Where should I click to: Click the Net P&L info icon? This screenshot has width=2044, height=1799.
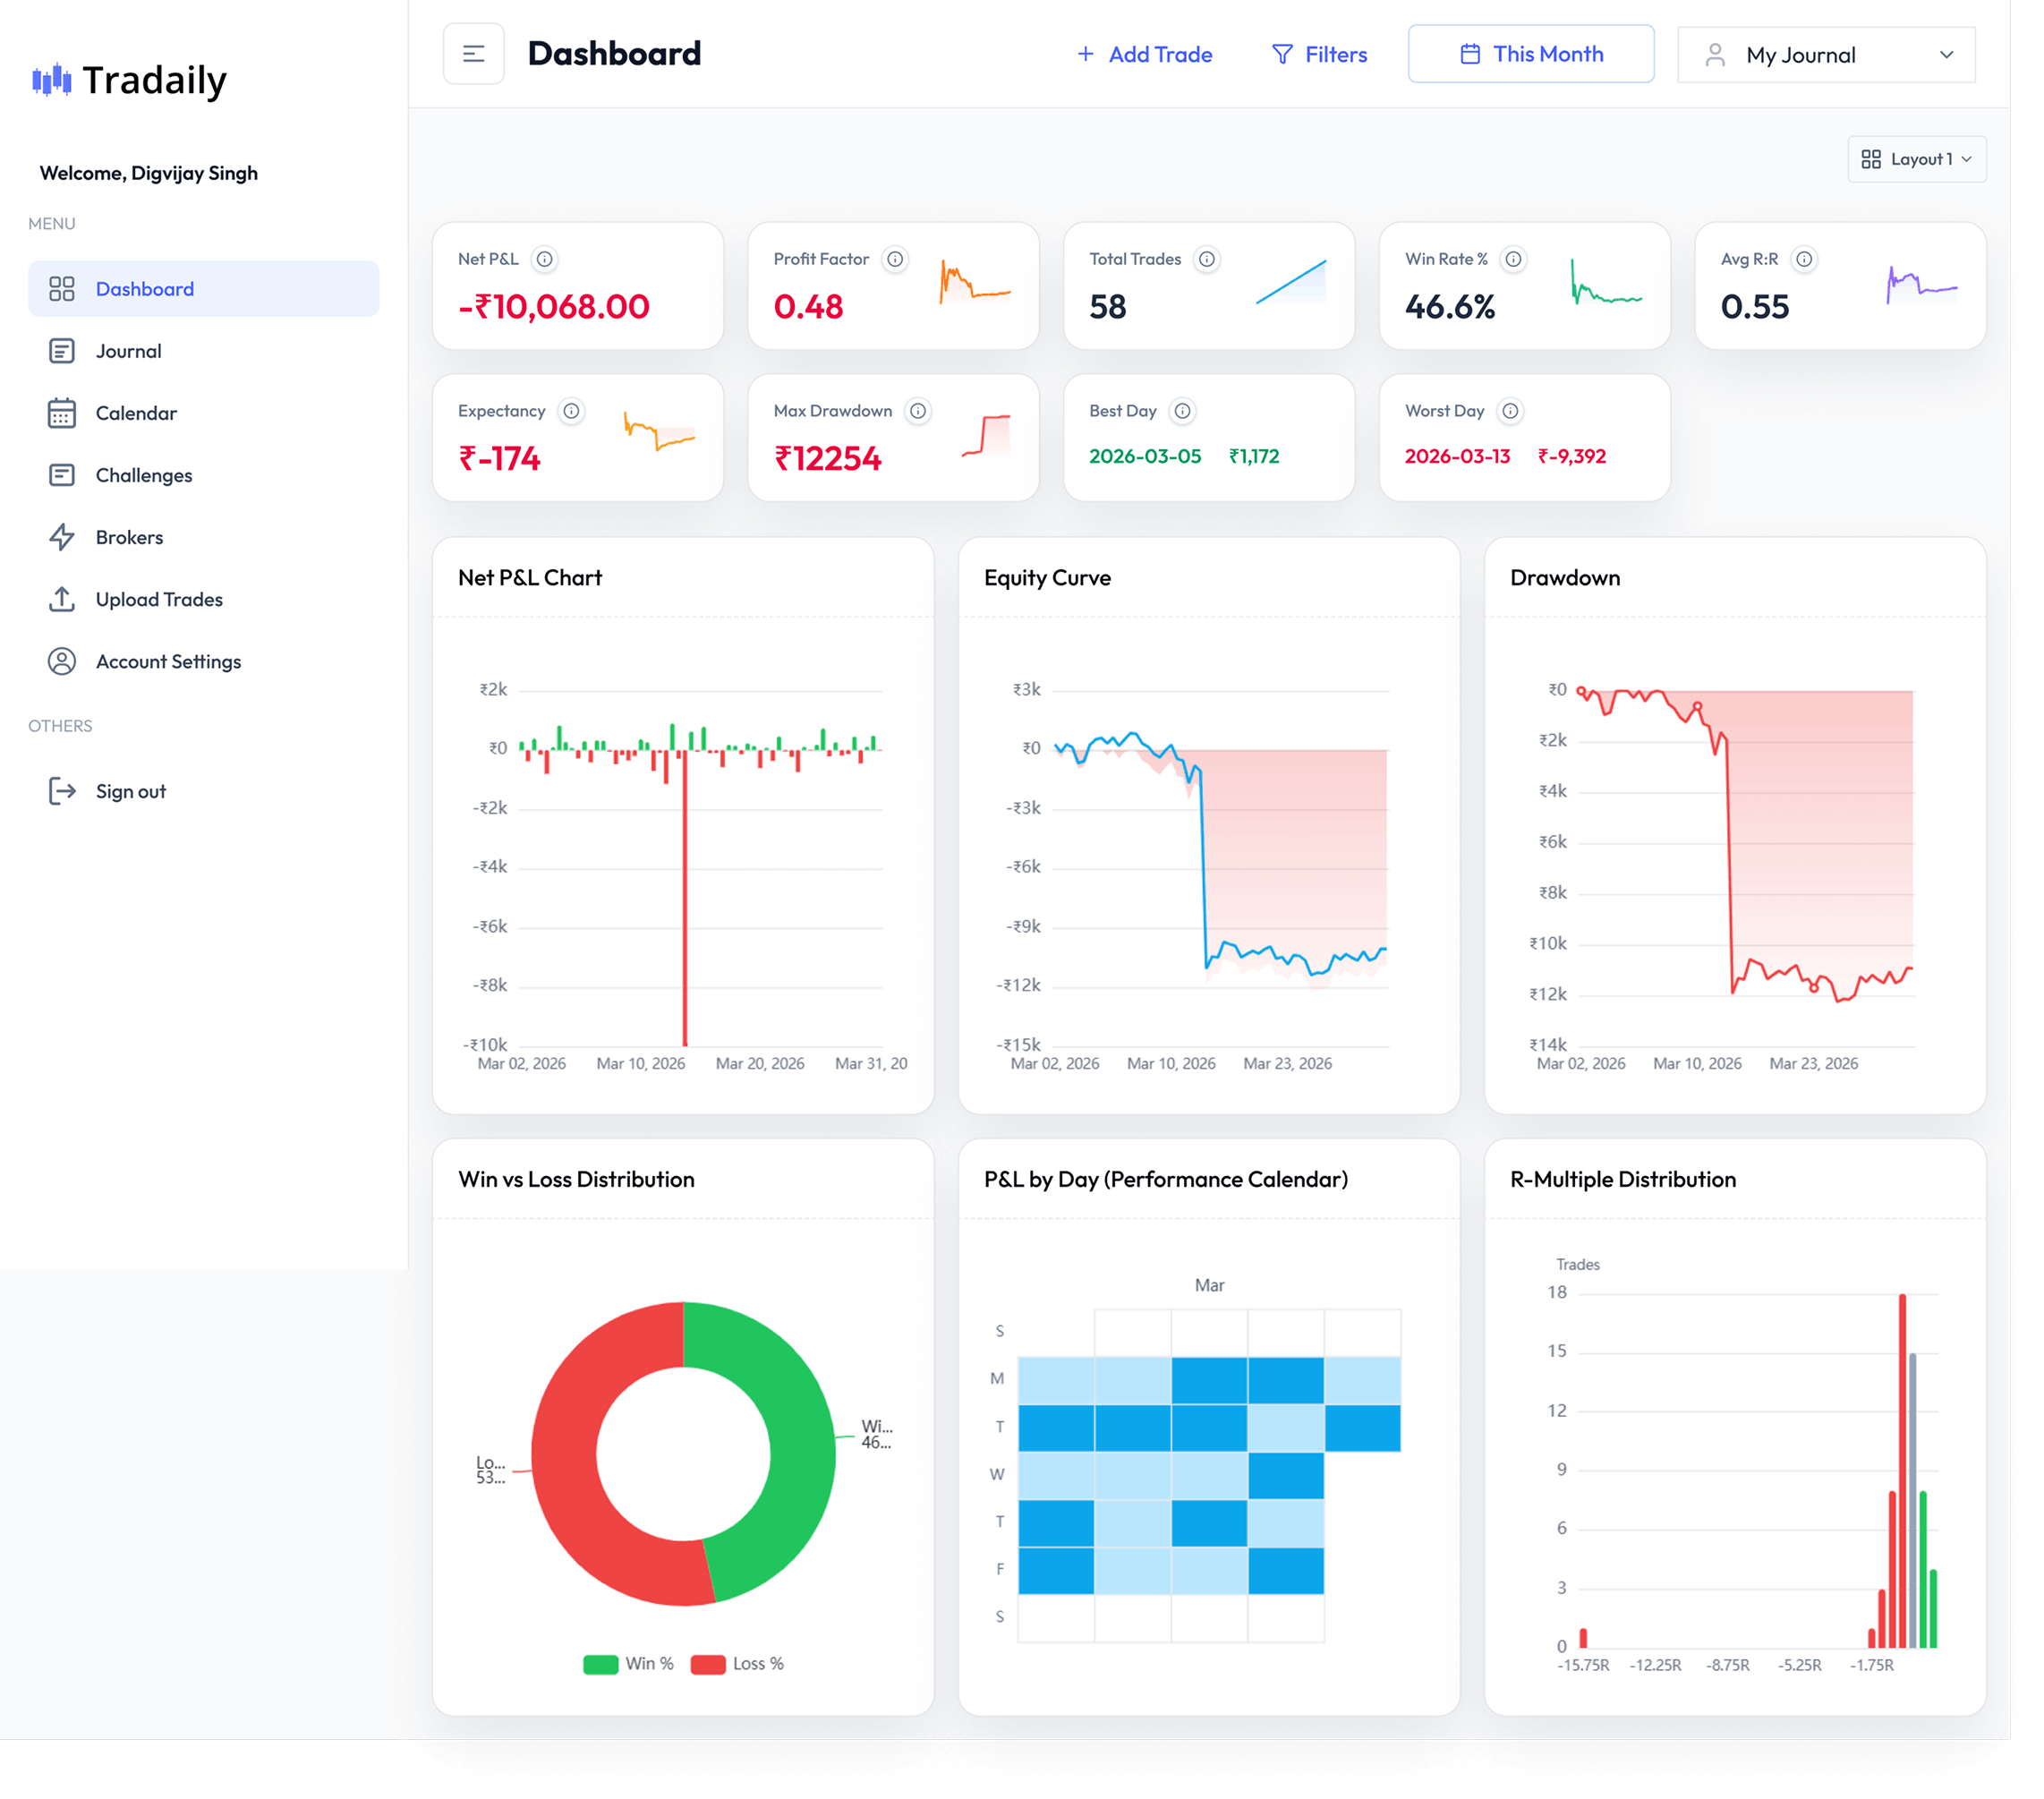tap(544, 259)
